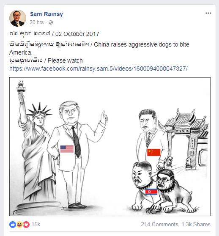Open the facebook.com/rainsy.sam.5 video link
This screenshot has height=236, width=219.
coord(99,69)
